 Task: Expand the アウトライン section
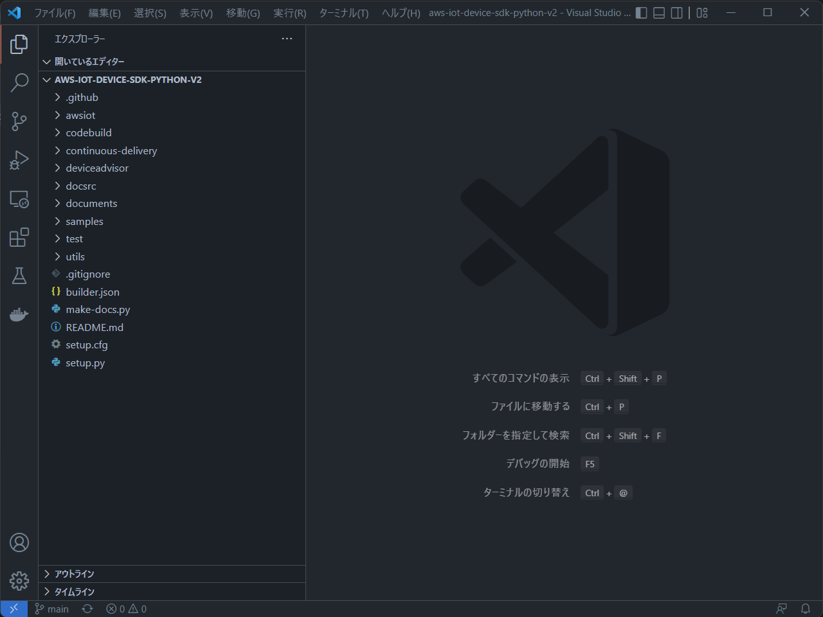[x=74, y=574]
